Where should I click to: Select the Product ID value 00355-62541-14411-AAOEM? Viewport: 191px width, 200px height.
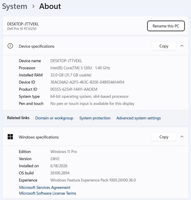74,89
